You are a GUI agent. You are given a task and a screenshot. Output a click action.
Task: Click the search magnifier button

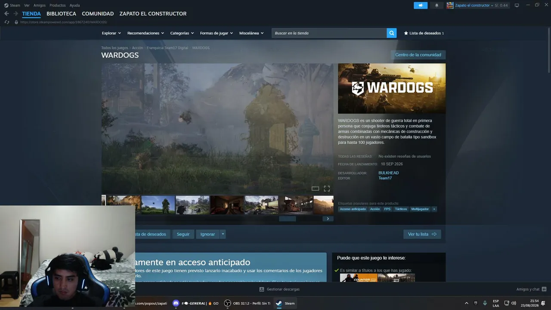pos(392,33)
